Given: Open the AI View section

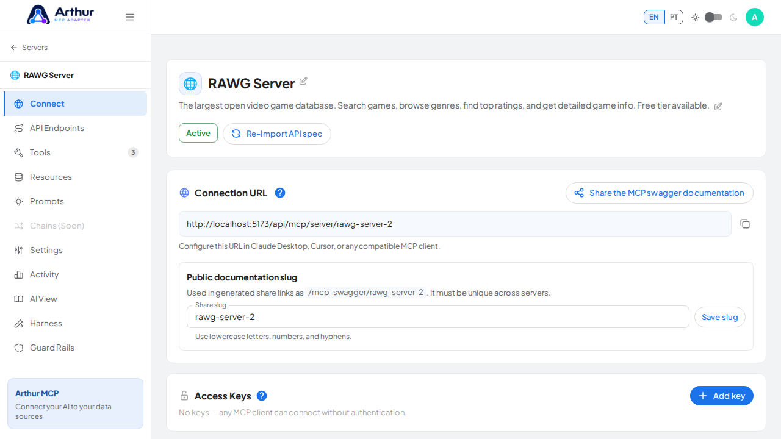Looking at the screenshot, I should click(x=75, y=299).
